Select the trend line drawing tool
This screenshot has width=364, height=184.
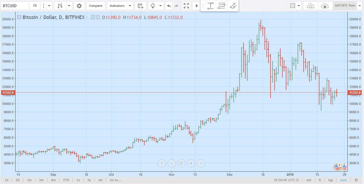pyautogui.click(x=233, y=6)
